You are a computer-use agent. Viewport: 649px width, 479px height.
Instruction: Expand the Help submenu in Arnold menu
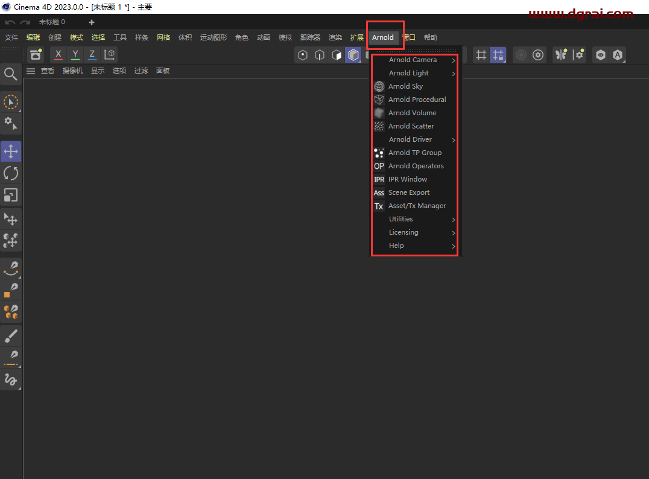tap(415, 246)
